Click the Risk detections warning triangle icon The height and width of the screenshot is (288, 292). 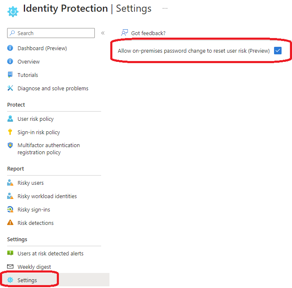click(10, 223)
